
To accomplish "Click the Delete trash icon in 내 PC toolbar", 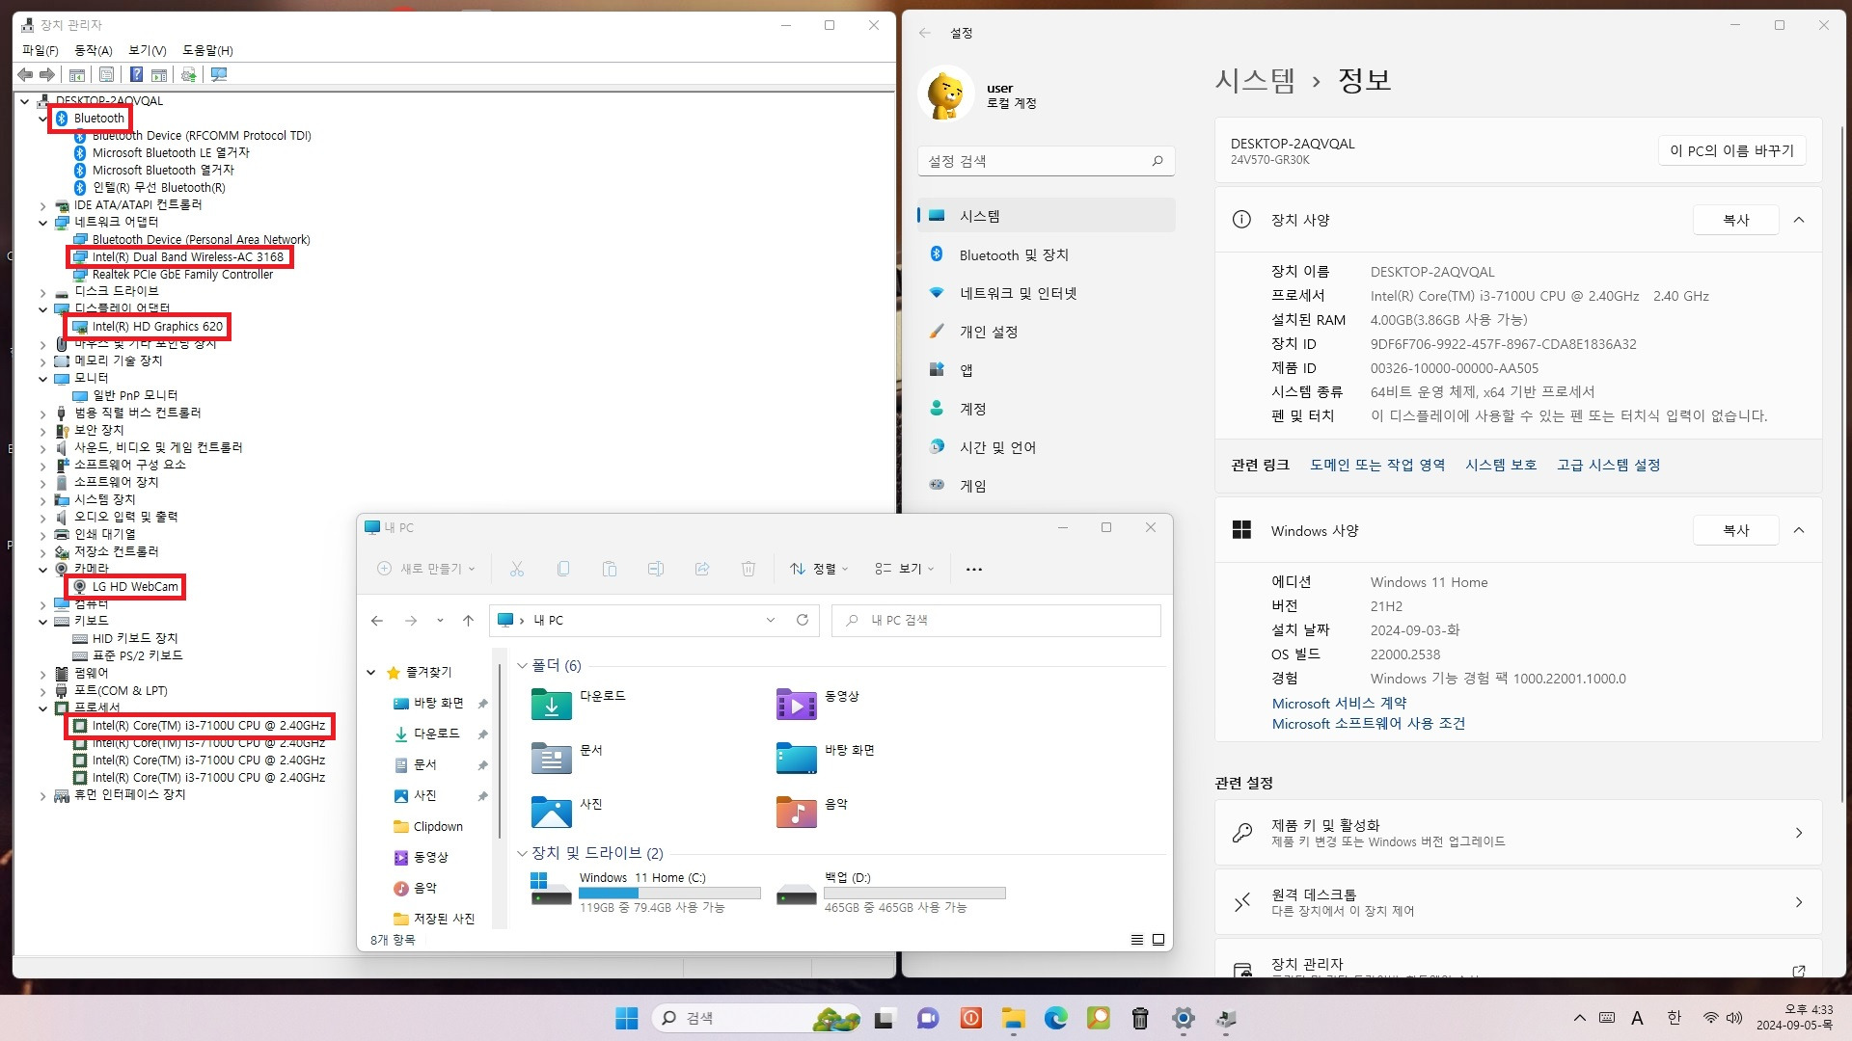I will [749, 569].
